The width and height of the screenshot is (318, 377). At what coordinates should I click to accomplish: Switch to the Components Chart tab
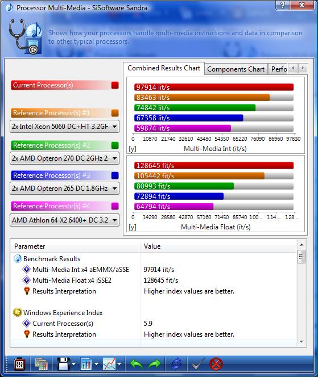tap(236, 69)
